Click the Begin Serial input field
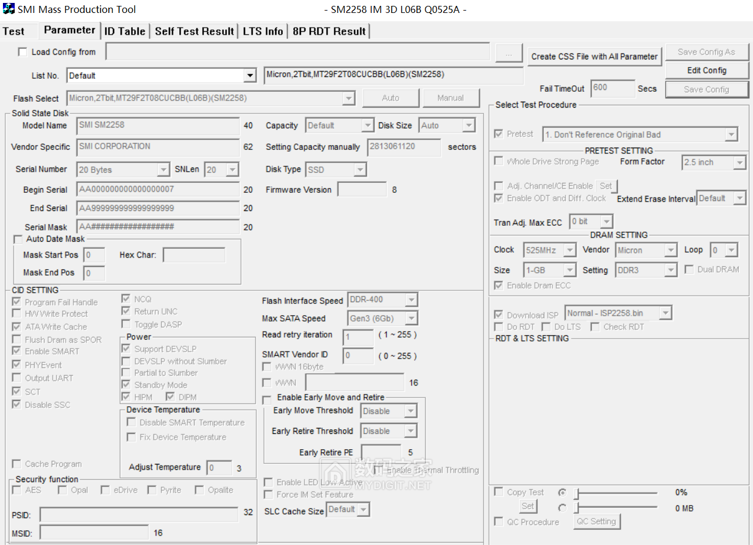 (x=158, y=190)
